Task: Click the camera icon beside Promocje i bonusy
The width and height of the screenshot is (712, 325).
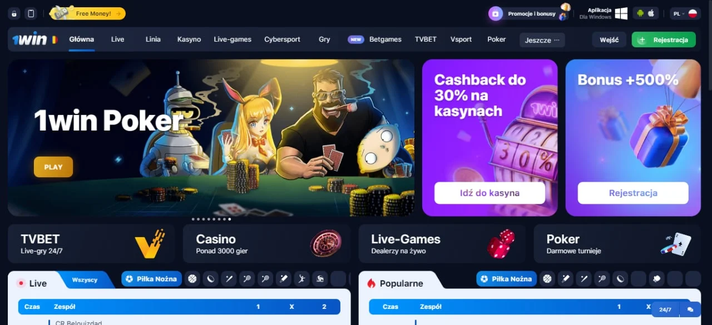Action: [496, 13]
